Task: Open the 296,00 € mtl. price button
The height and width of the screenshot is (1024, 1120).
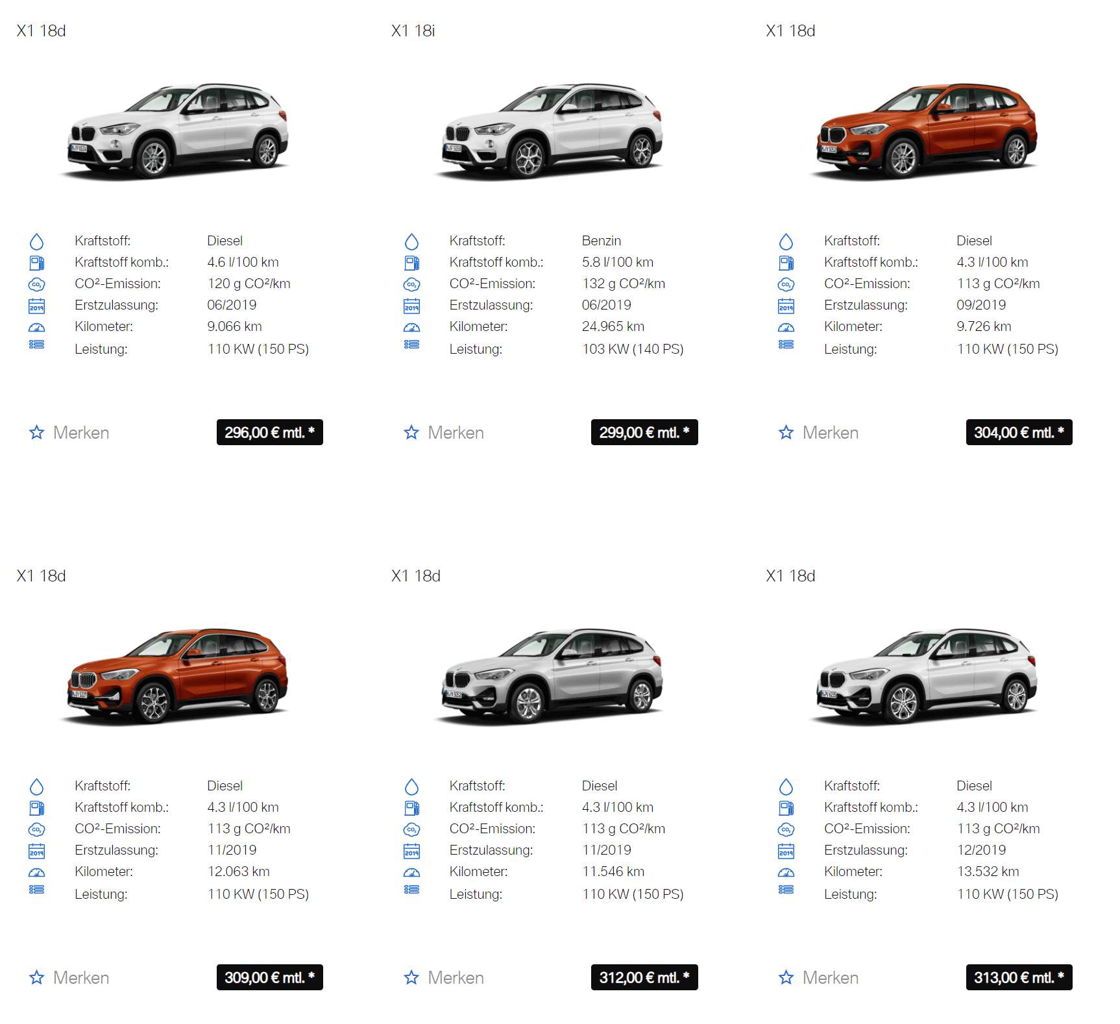Action: tap(270, 432)
